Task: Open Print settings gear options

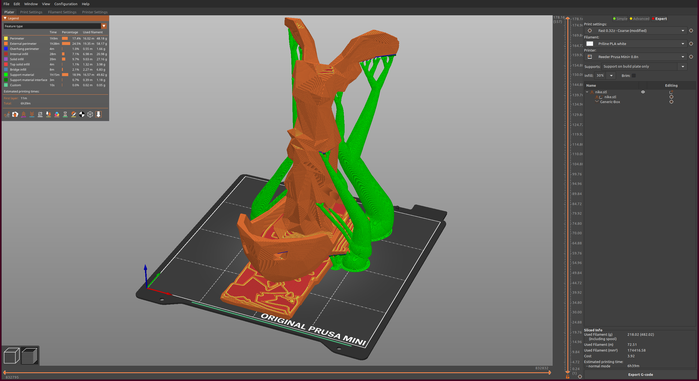Action: pos(691,31)
